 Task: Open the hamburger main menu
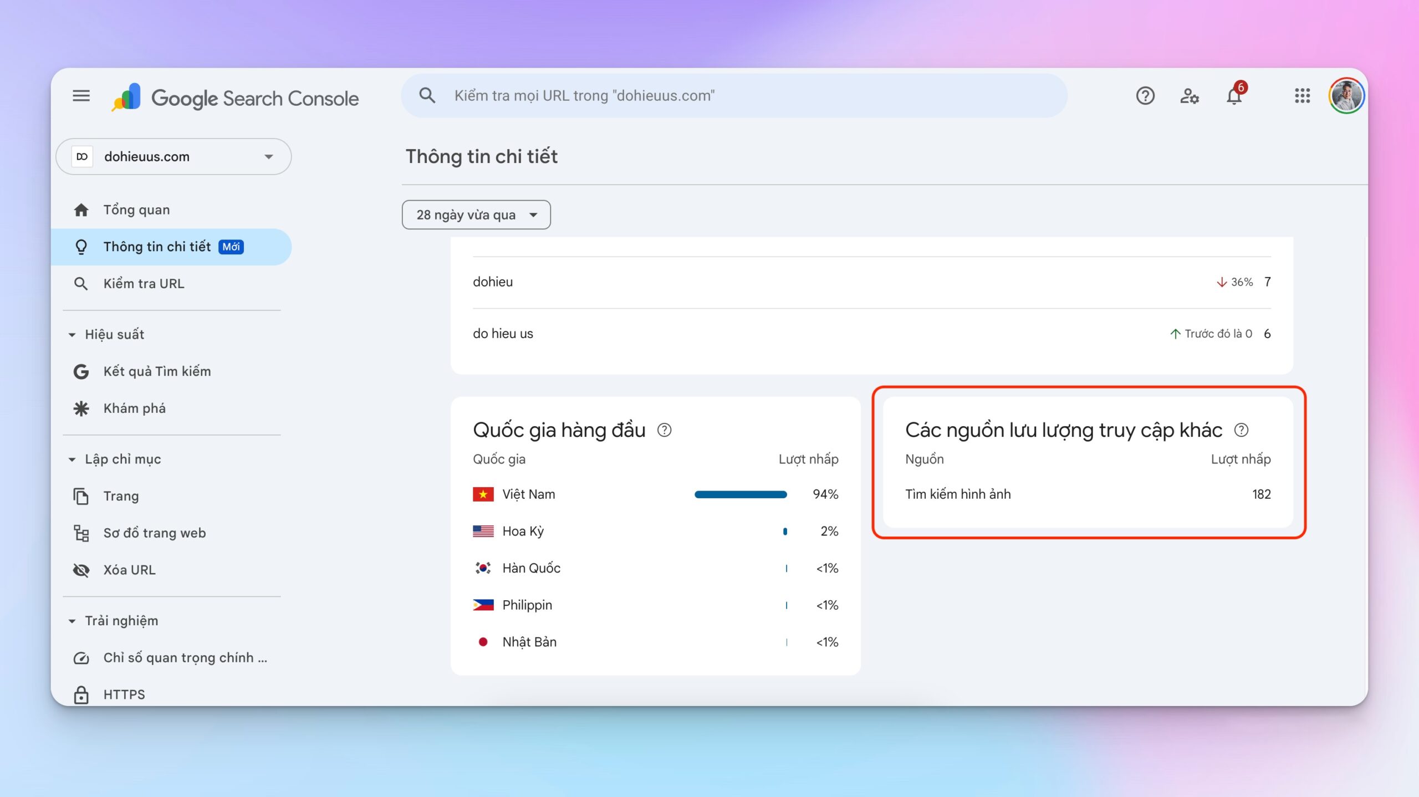tap(81, 96)
